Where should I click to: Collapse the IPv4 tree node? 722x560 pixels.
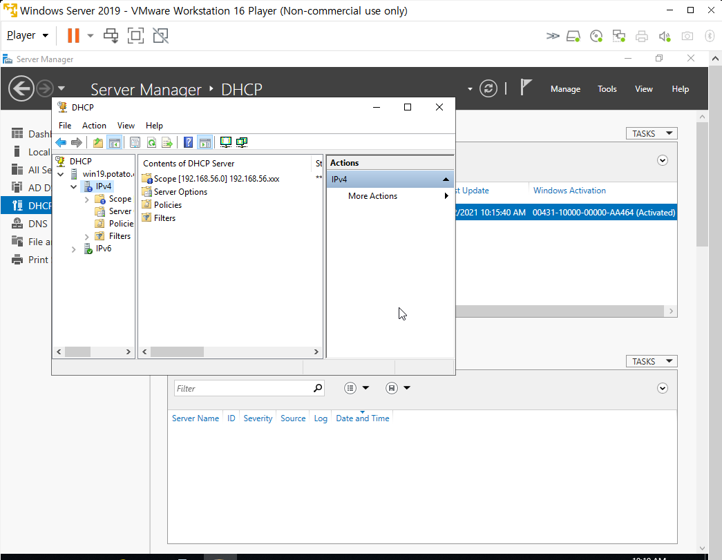point(74,187)
